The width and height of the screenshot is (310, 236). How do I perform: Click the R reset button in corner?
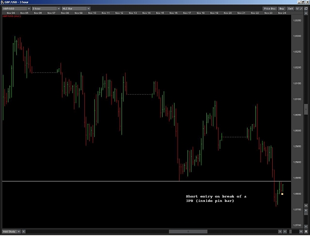click(306, 232)
